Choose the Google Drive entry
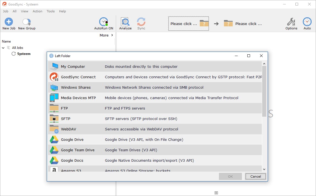The width and height of the screenshot is (316, 196). coord(72,140)
